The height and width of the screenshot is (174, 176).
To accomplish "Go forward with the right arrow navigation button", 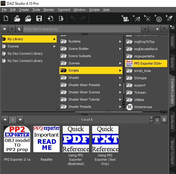I will coord(12,29).
